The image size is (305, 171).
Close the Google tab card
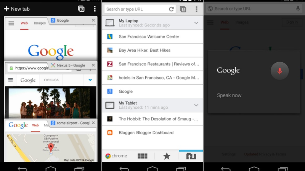[x=93, y=20]
